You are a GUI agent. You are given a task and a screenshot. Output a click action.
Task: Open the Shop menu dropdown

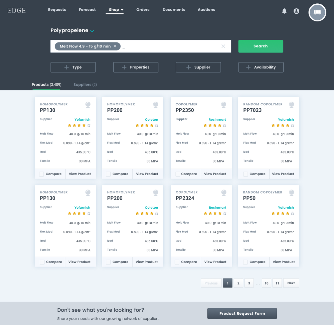point(116,10)
